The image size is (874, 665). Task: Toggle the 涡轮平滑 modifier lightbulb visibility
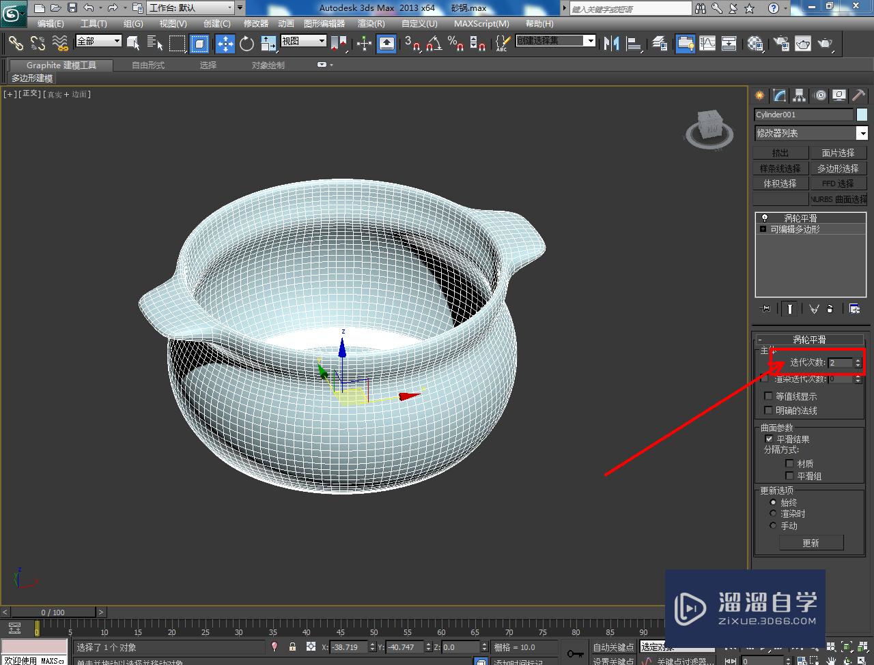click(x=765, y=218)
